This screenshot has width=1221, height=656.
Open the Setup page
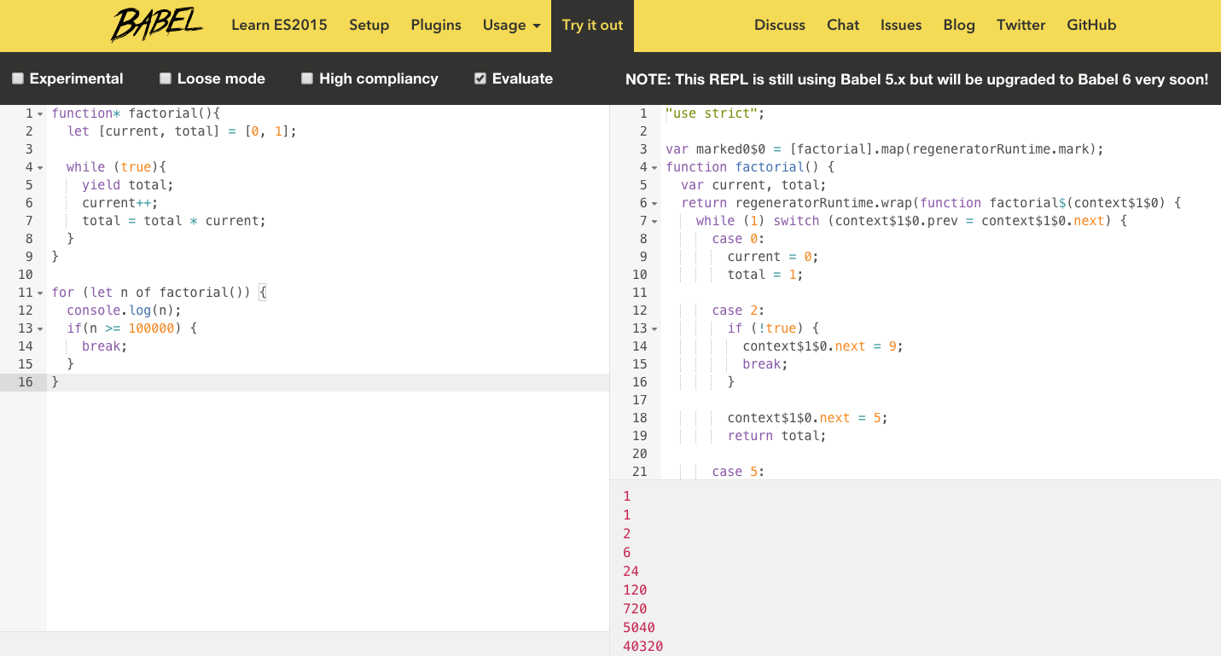pyautogui.click(x=369, y=25)
